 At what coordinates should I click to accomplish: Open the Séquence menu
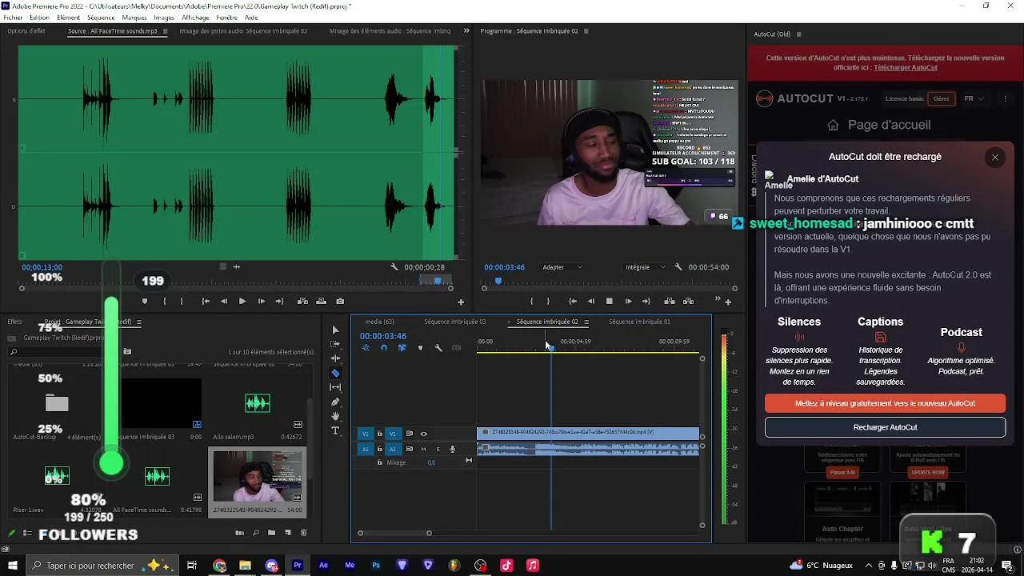click(101, 18)
